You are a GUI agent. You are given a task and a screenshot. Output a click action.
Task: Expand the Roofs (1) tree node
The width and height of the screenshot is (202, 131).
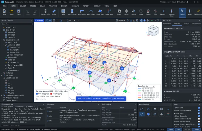click(4, 68)
